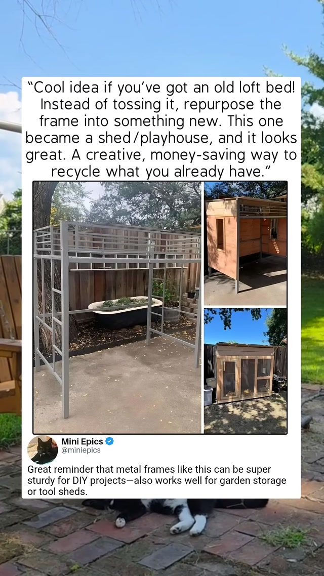
Task: Tap the bathtub planter under the frame
Action: pos(125,311)
